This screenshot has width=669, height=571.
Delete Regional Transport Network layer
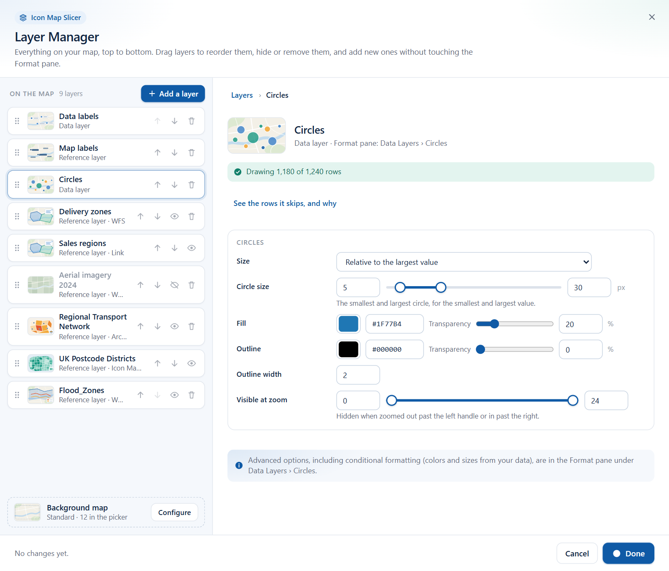[192, 327]
